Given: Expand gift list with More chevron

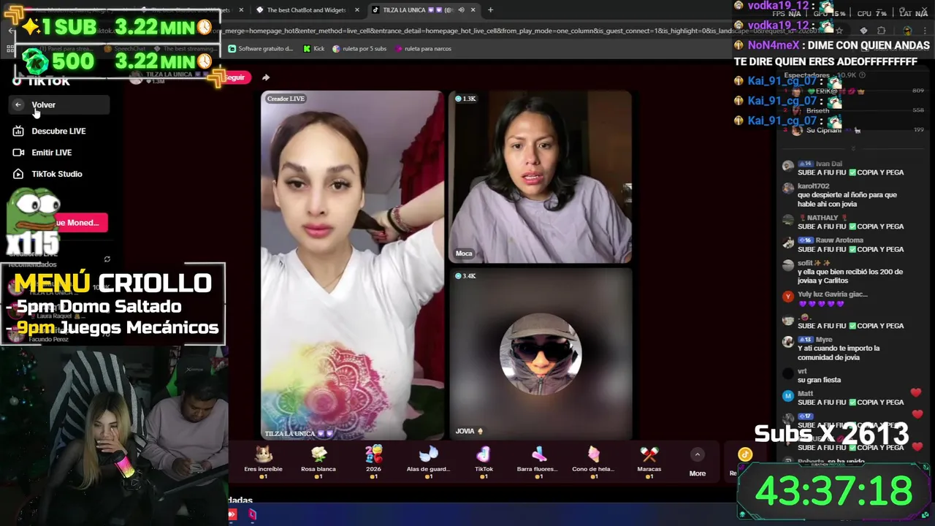Looking at the screenshot, I should click(x=698, y=455).
